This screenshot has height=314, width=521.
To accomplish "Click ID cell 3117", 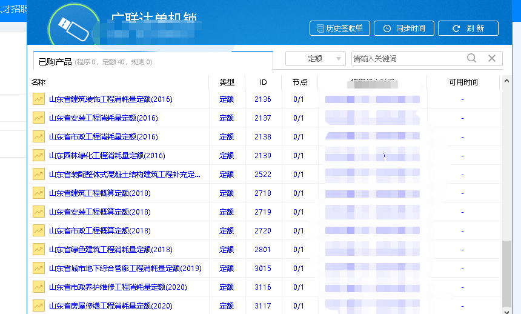I will 263,306.
